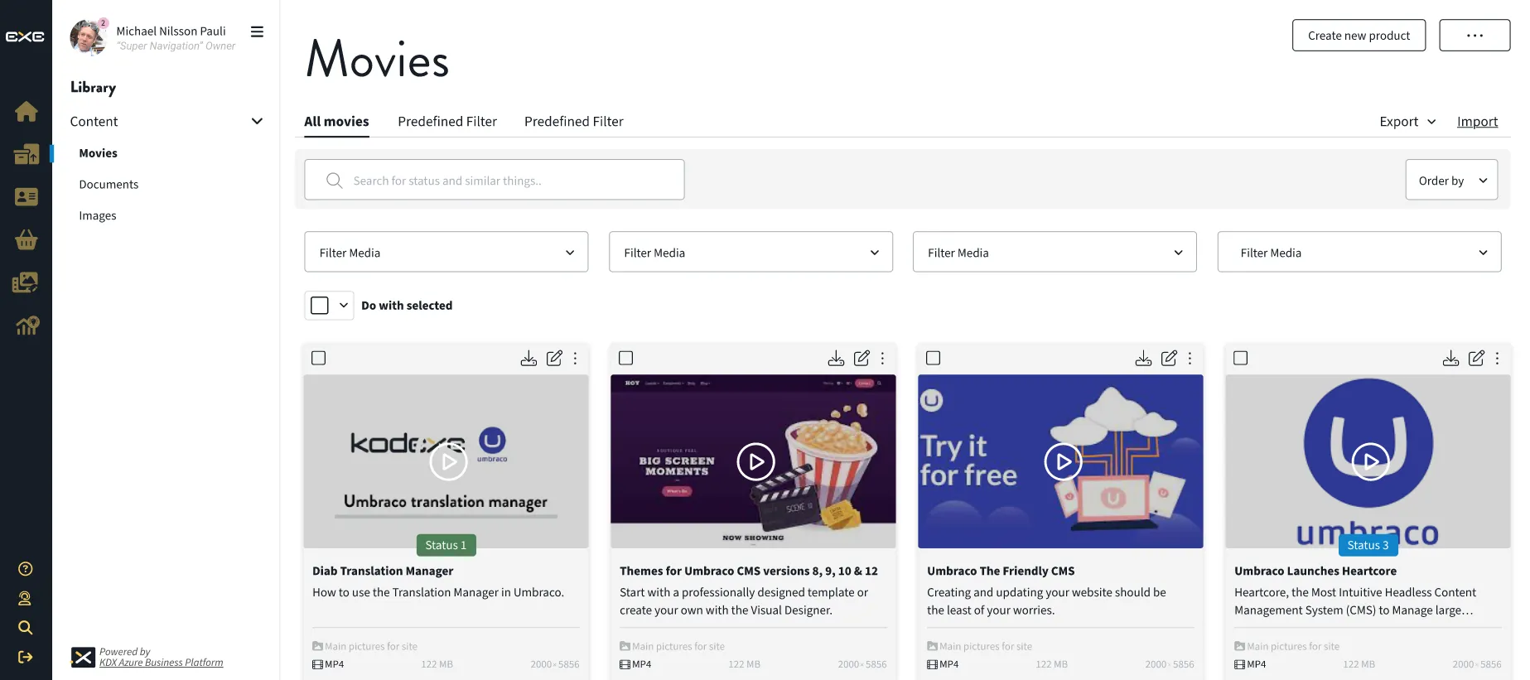Image resolution: width=1530 pixels, height=680 pixels.
Task: Click the Import link
Action: (x=1477, y=122)
